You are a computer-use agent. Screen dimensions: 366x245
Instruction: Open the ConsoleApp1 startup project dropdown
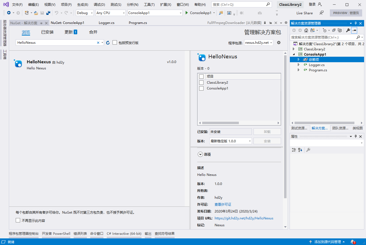click(155, 13)
